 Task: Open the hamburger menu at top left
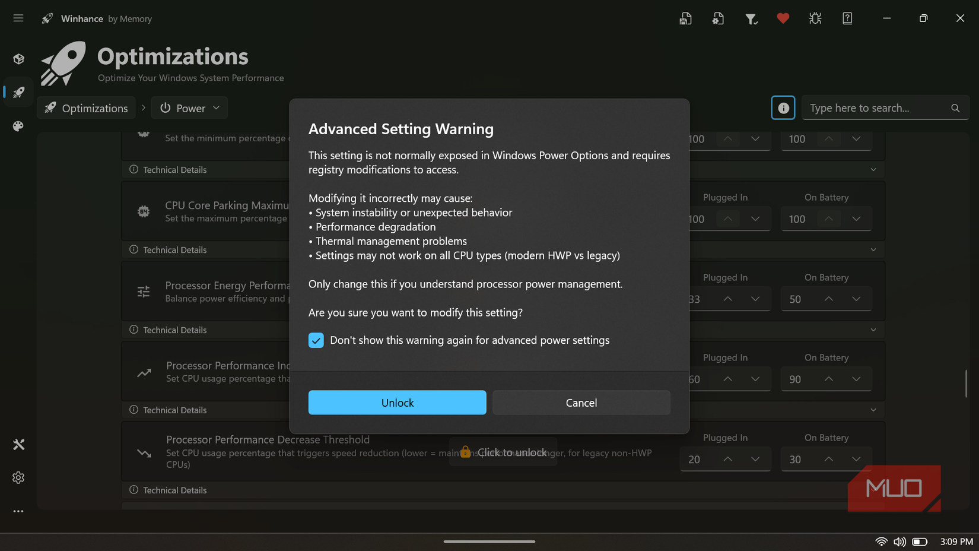pyautogui.click(x=18, y=18)
